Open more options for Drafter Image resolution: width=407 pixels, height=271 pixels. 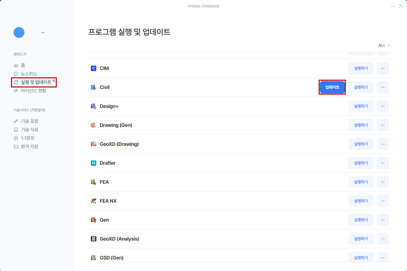pyautogui.click(x=383, y=163)
